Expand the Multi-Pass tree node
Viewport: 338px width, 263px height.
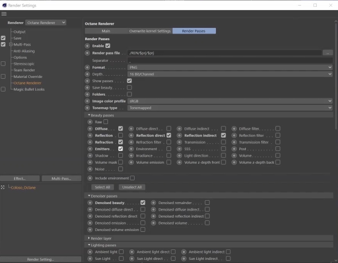tap(11, 44)
